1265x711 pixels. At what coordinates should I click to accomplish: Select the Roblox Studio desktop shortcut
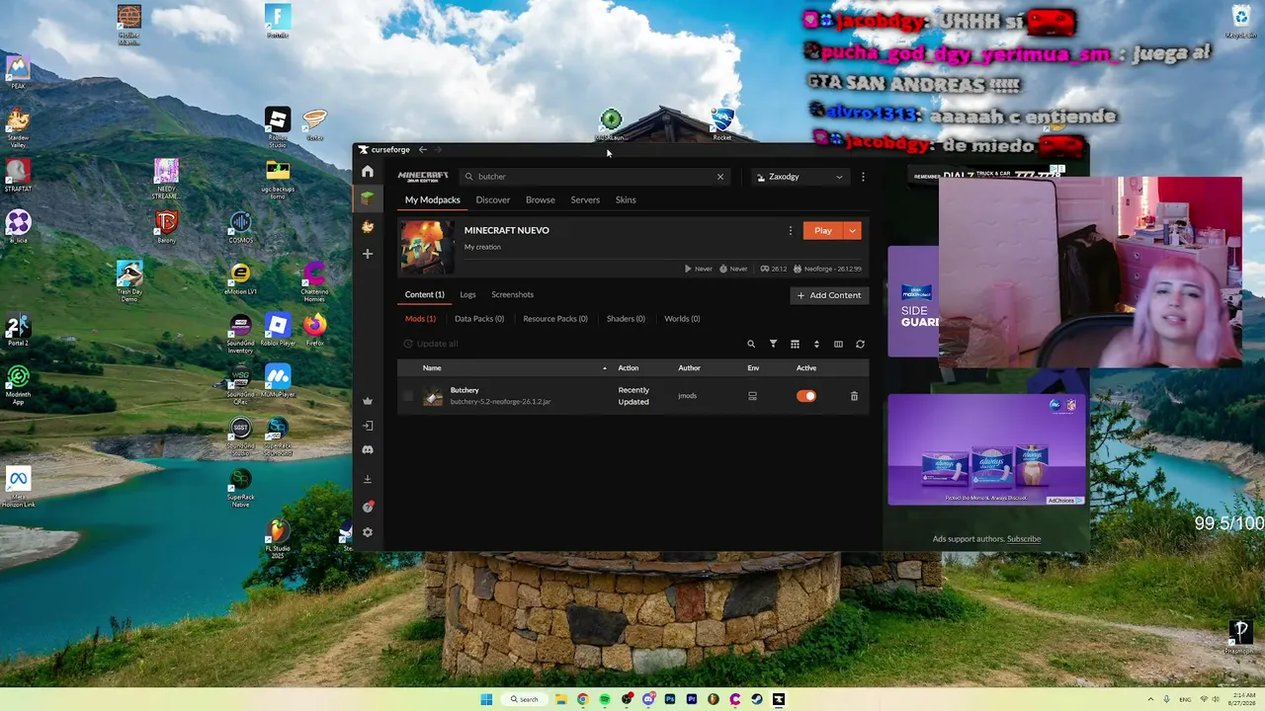(x=278, y=126)
